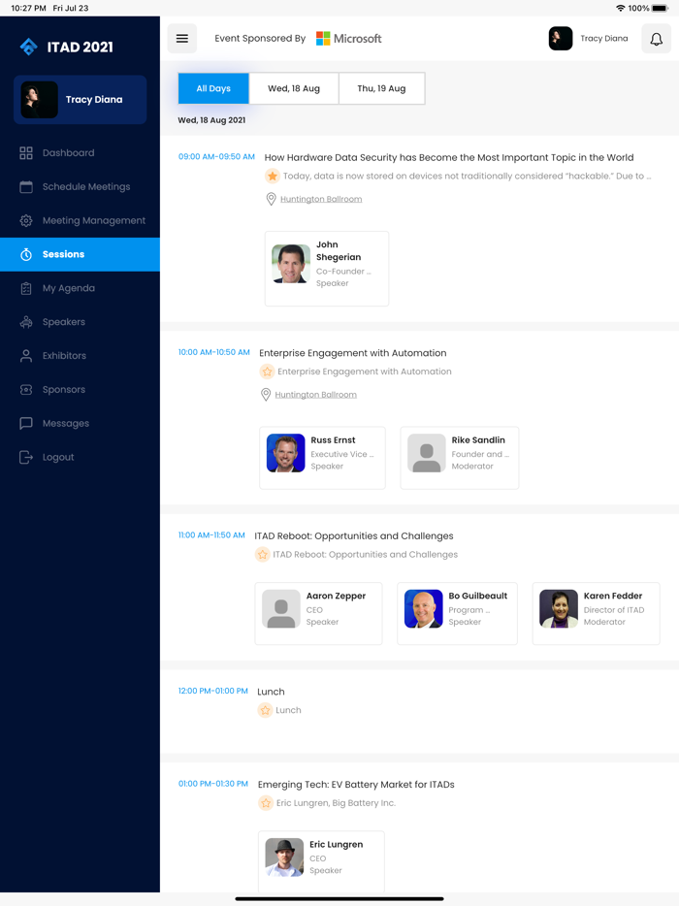Click the Speakers sidebar icon
Viewport: 679px width, 906px height.
click(x=26, y=322)
